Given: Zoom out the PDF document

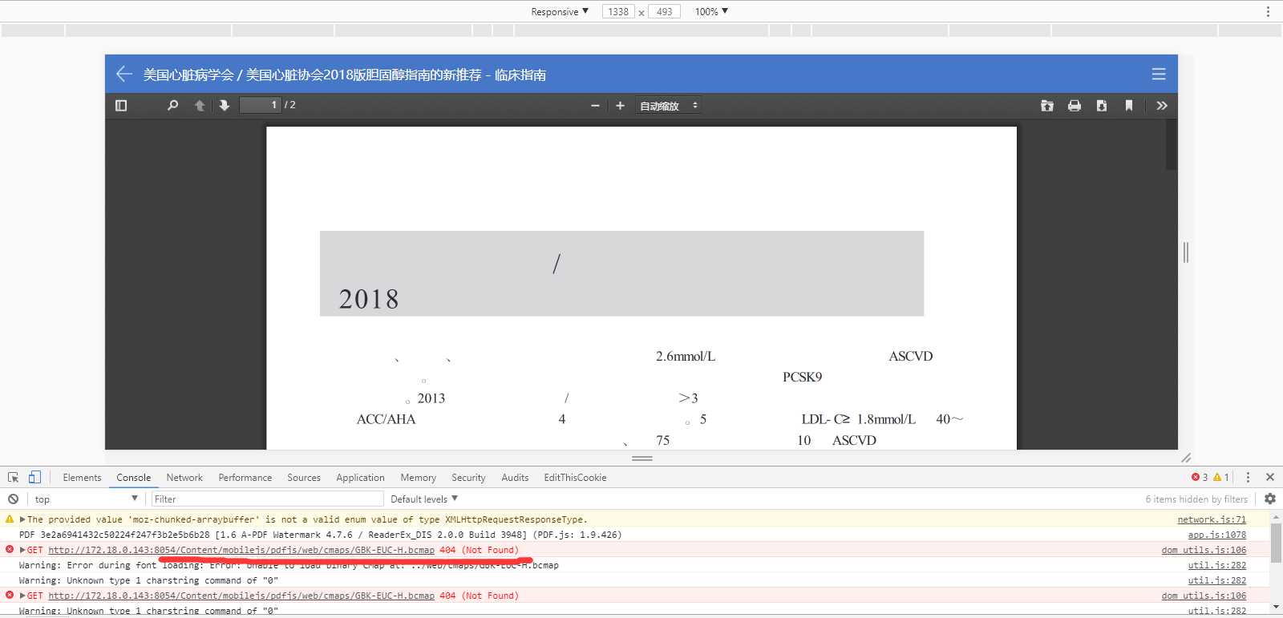Looking at the screenshot, I should point(595,106).
